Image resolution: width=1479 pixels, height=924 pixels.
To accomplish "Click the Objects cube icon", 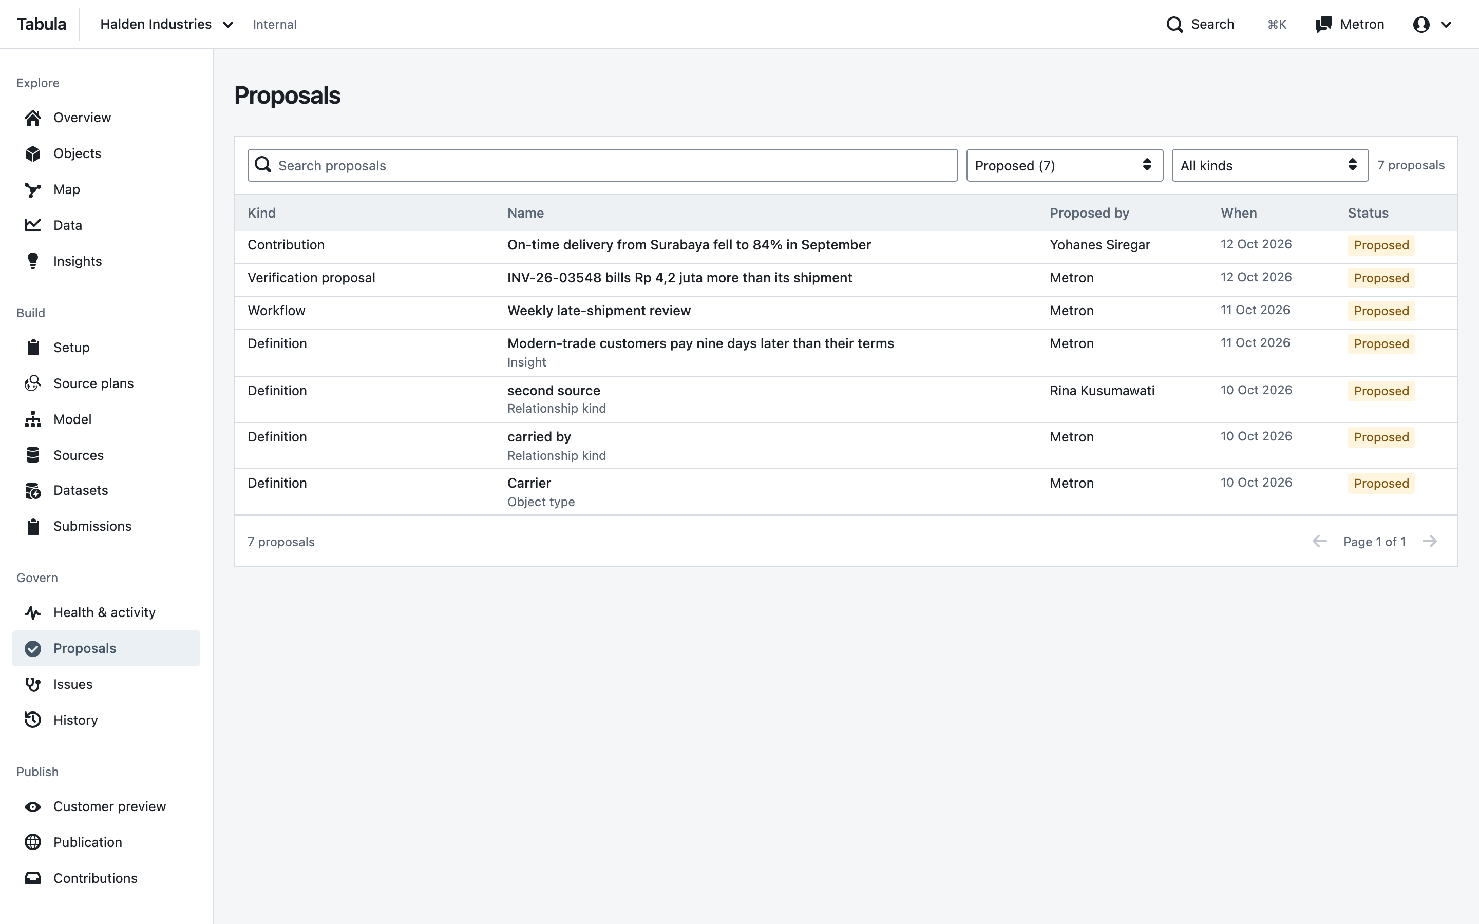I will click(x=33, y=154).
